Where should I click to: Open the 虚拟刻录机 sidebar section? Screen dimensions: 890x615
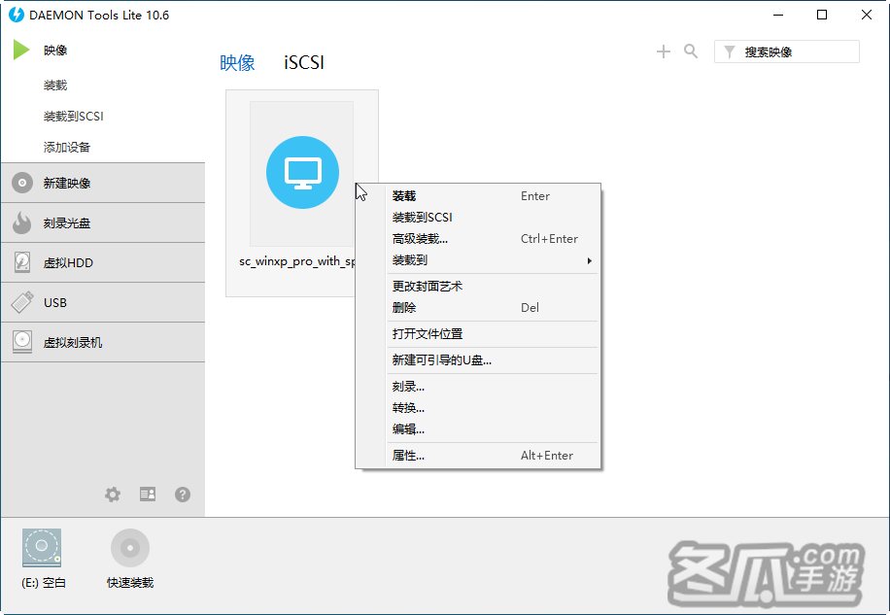click(x=103, y=342)
